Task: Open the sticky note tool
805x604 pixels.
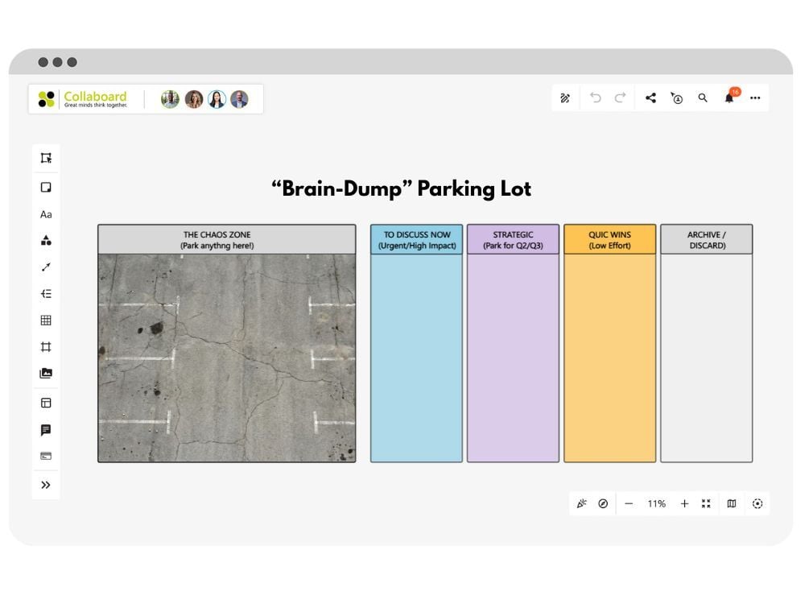Action: click(46, 187)
